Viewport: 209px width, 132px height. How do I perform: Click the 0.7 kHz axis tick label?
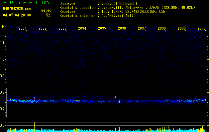(3, 109)
